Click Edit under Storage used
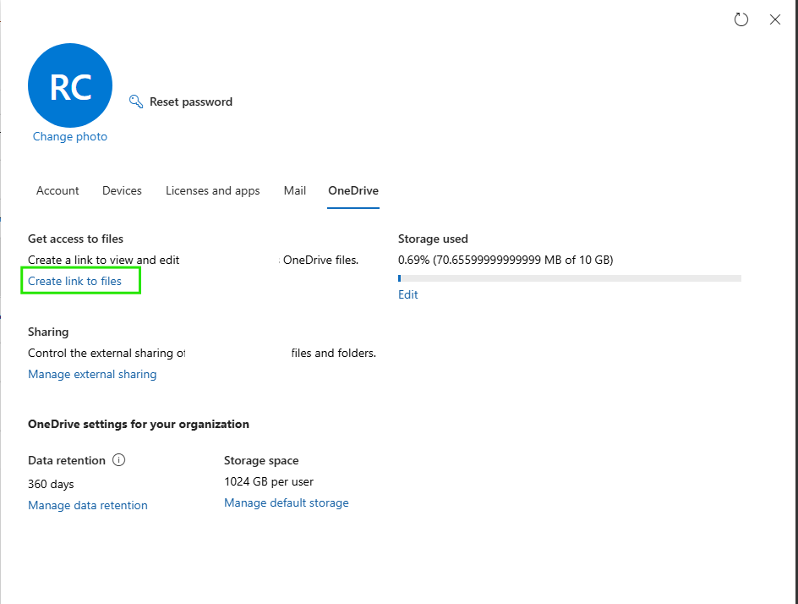Image resolution: width=798 pixels, height=604 pixels. [408, 294]
